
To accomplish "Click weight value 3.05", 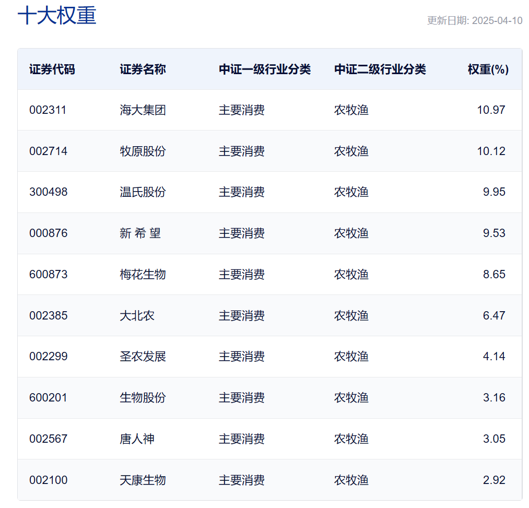I will [x=494, y=439].
